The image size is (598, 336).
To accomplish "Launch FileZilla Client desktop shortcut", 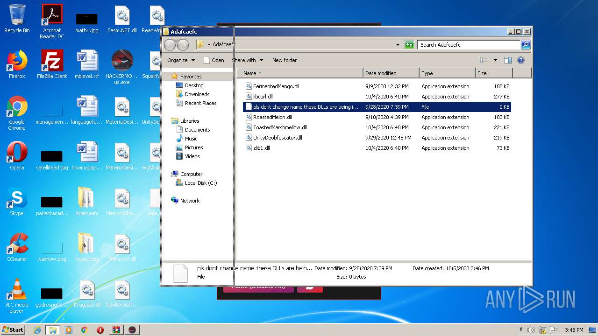I will (x=52, y=64).
